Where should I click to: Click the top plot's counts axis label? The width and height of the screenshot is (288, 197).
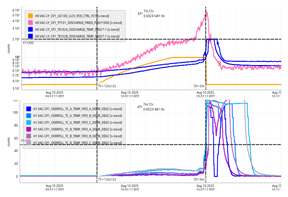[9, 49]
